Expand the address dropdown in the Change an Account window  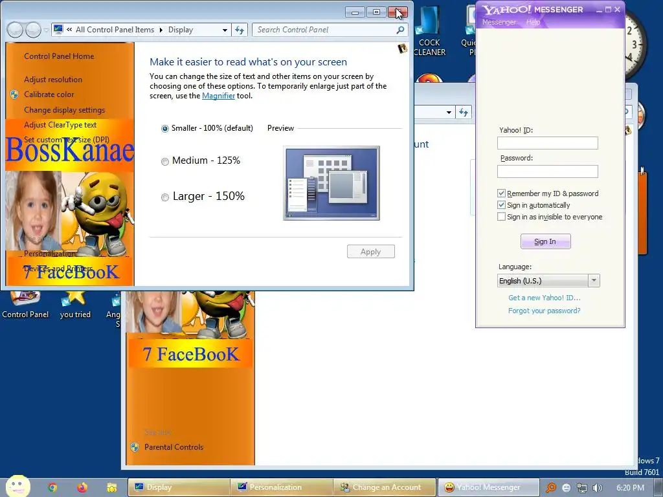[x=449, y=113]
